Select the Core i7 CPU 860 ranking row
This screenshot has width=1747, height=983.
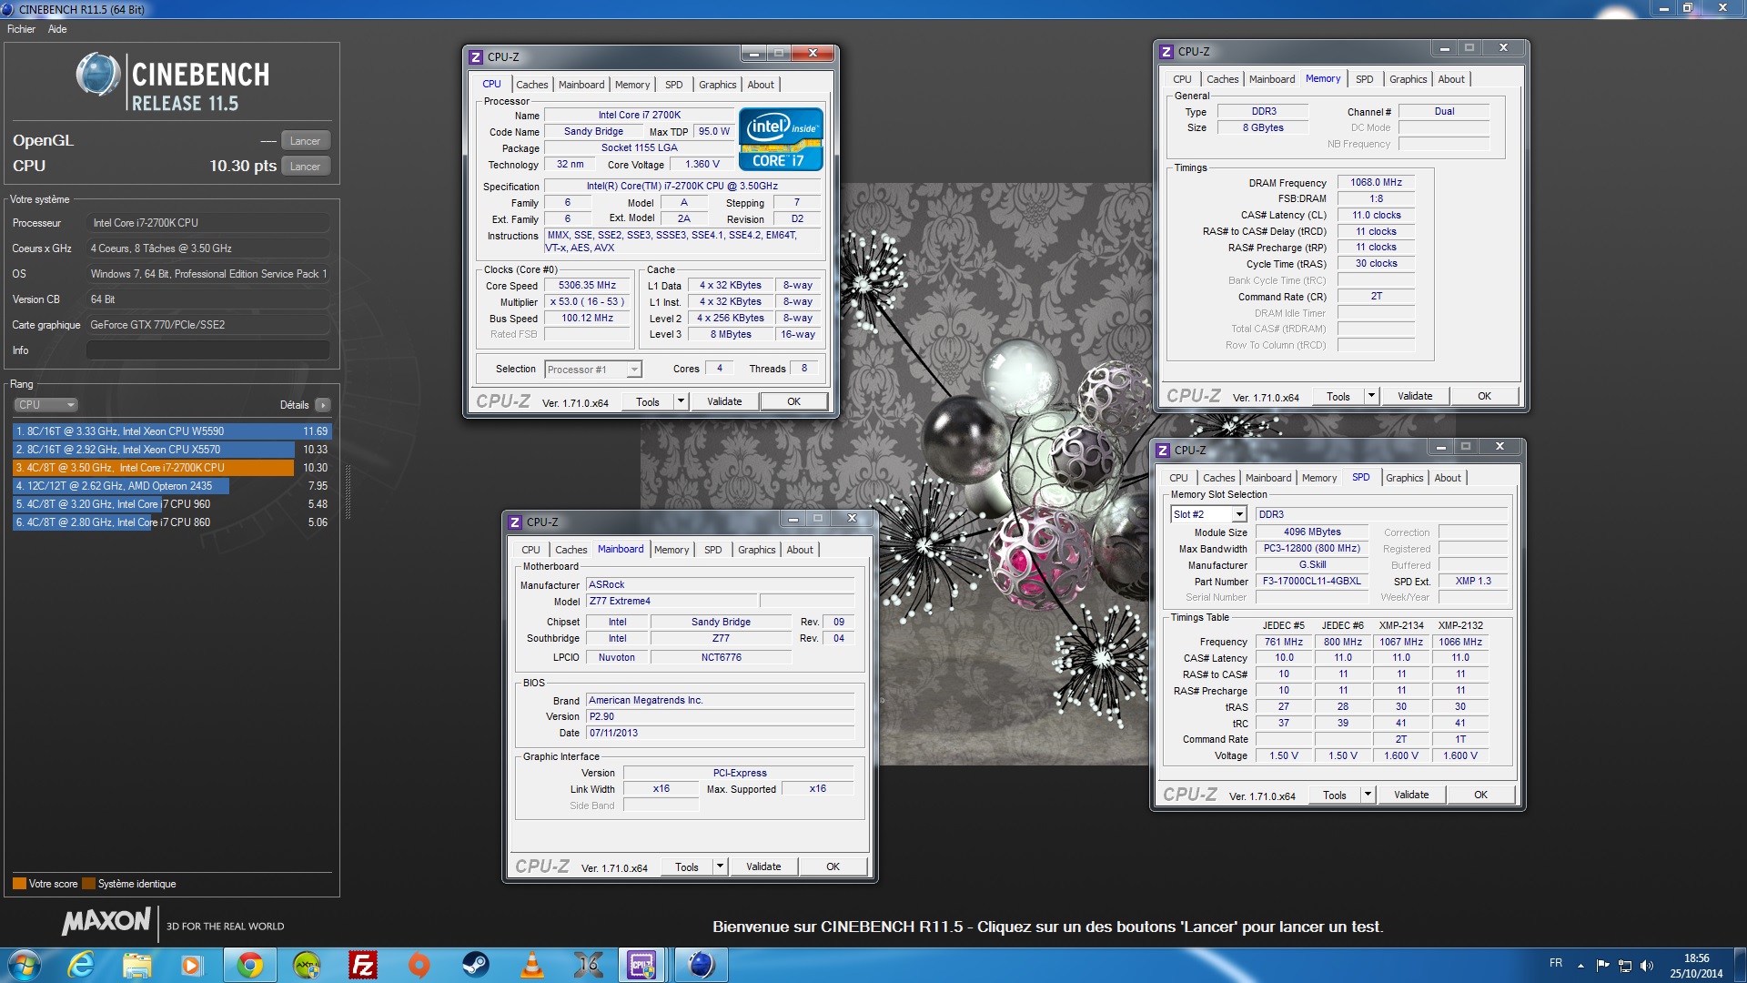(172, 522)
